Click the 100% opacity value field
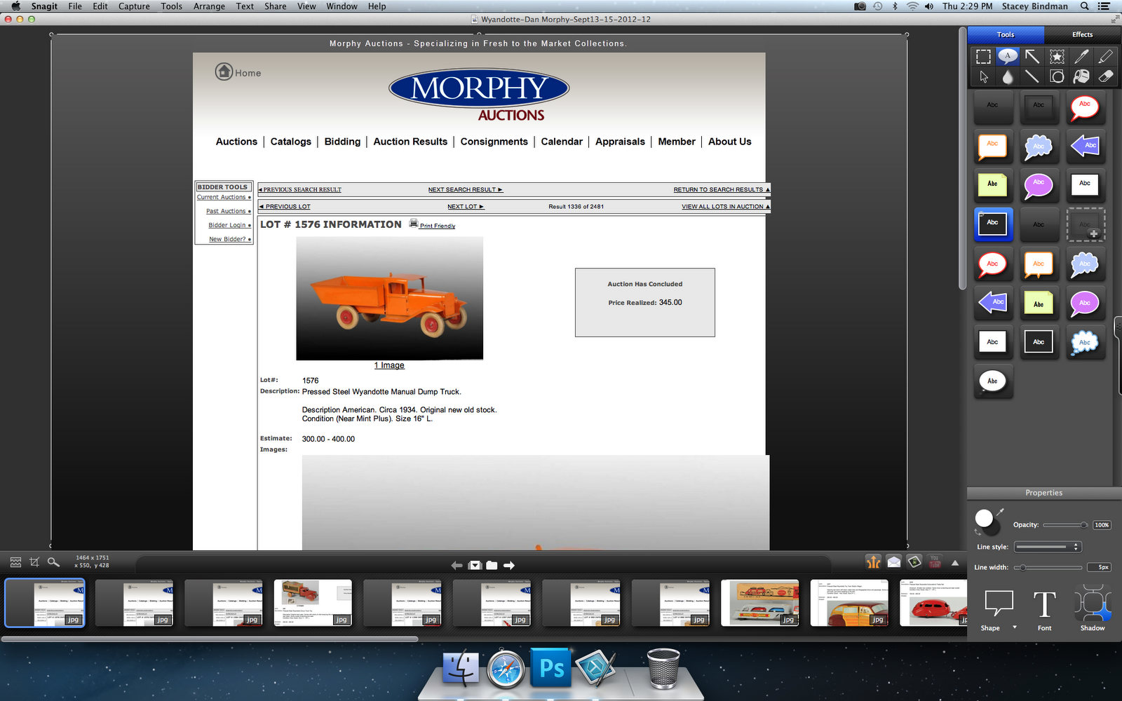 [1102, 525]
